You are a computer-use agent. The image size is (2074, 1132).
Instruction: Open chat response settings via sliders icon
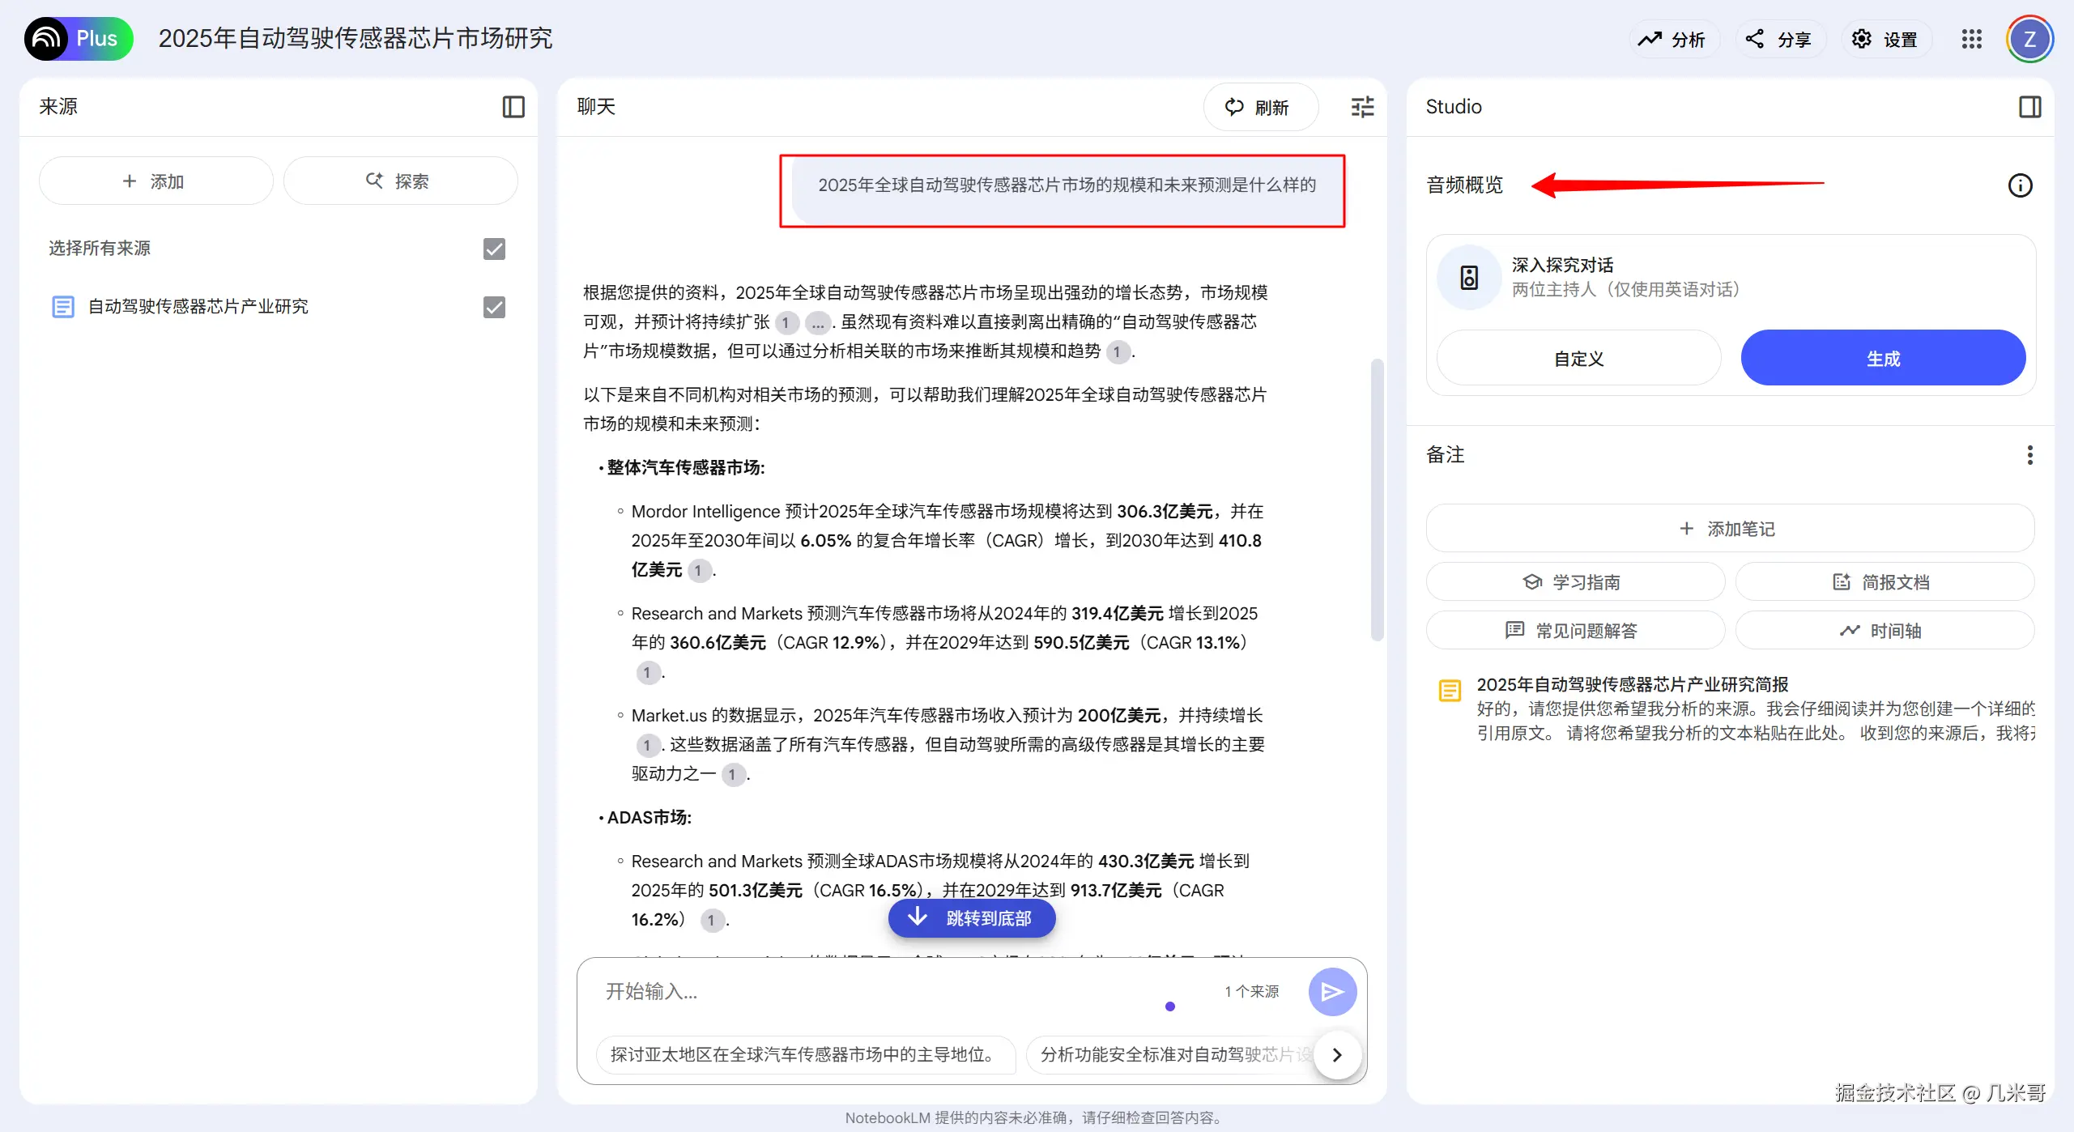tap(1361, 106)
